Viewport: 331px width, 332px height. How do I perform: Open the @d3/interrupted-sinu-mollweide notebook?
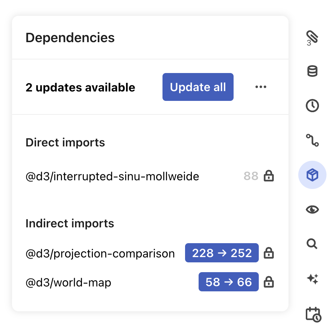click(x=112, y=176)
